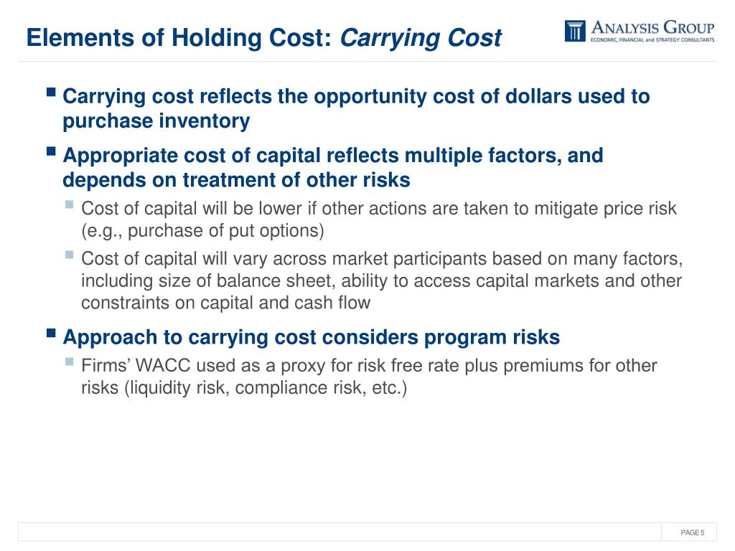Click 'constraints on capital and cash flow' line
Image resolution: width=735 pixels, height=551 pixels.
pyautogui.click(x=225, y=303)
